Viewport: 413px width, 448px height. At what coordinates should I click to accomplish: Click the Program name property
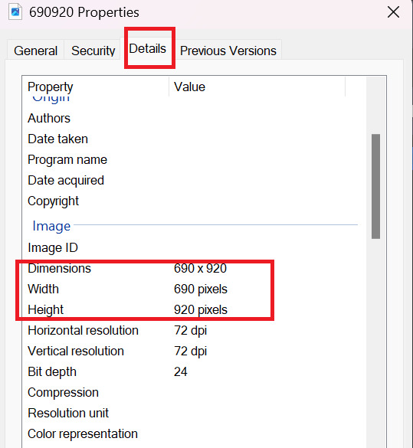tap(67, 160)
